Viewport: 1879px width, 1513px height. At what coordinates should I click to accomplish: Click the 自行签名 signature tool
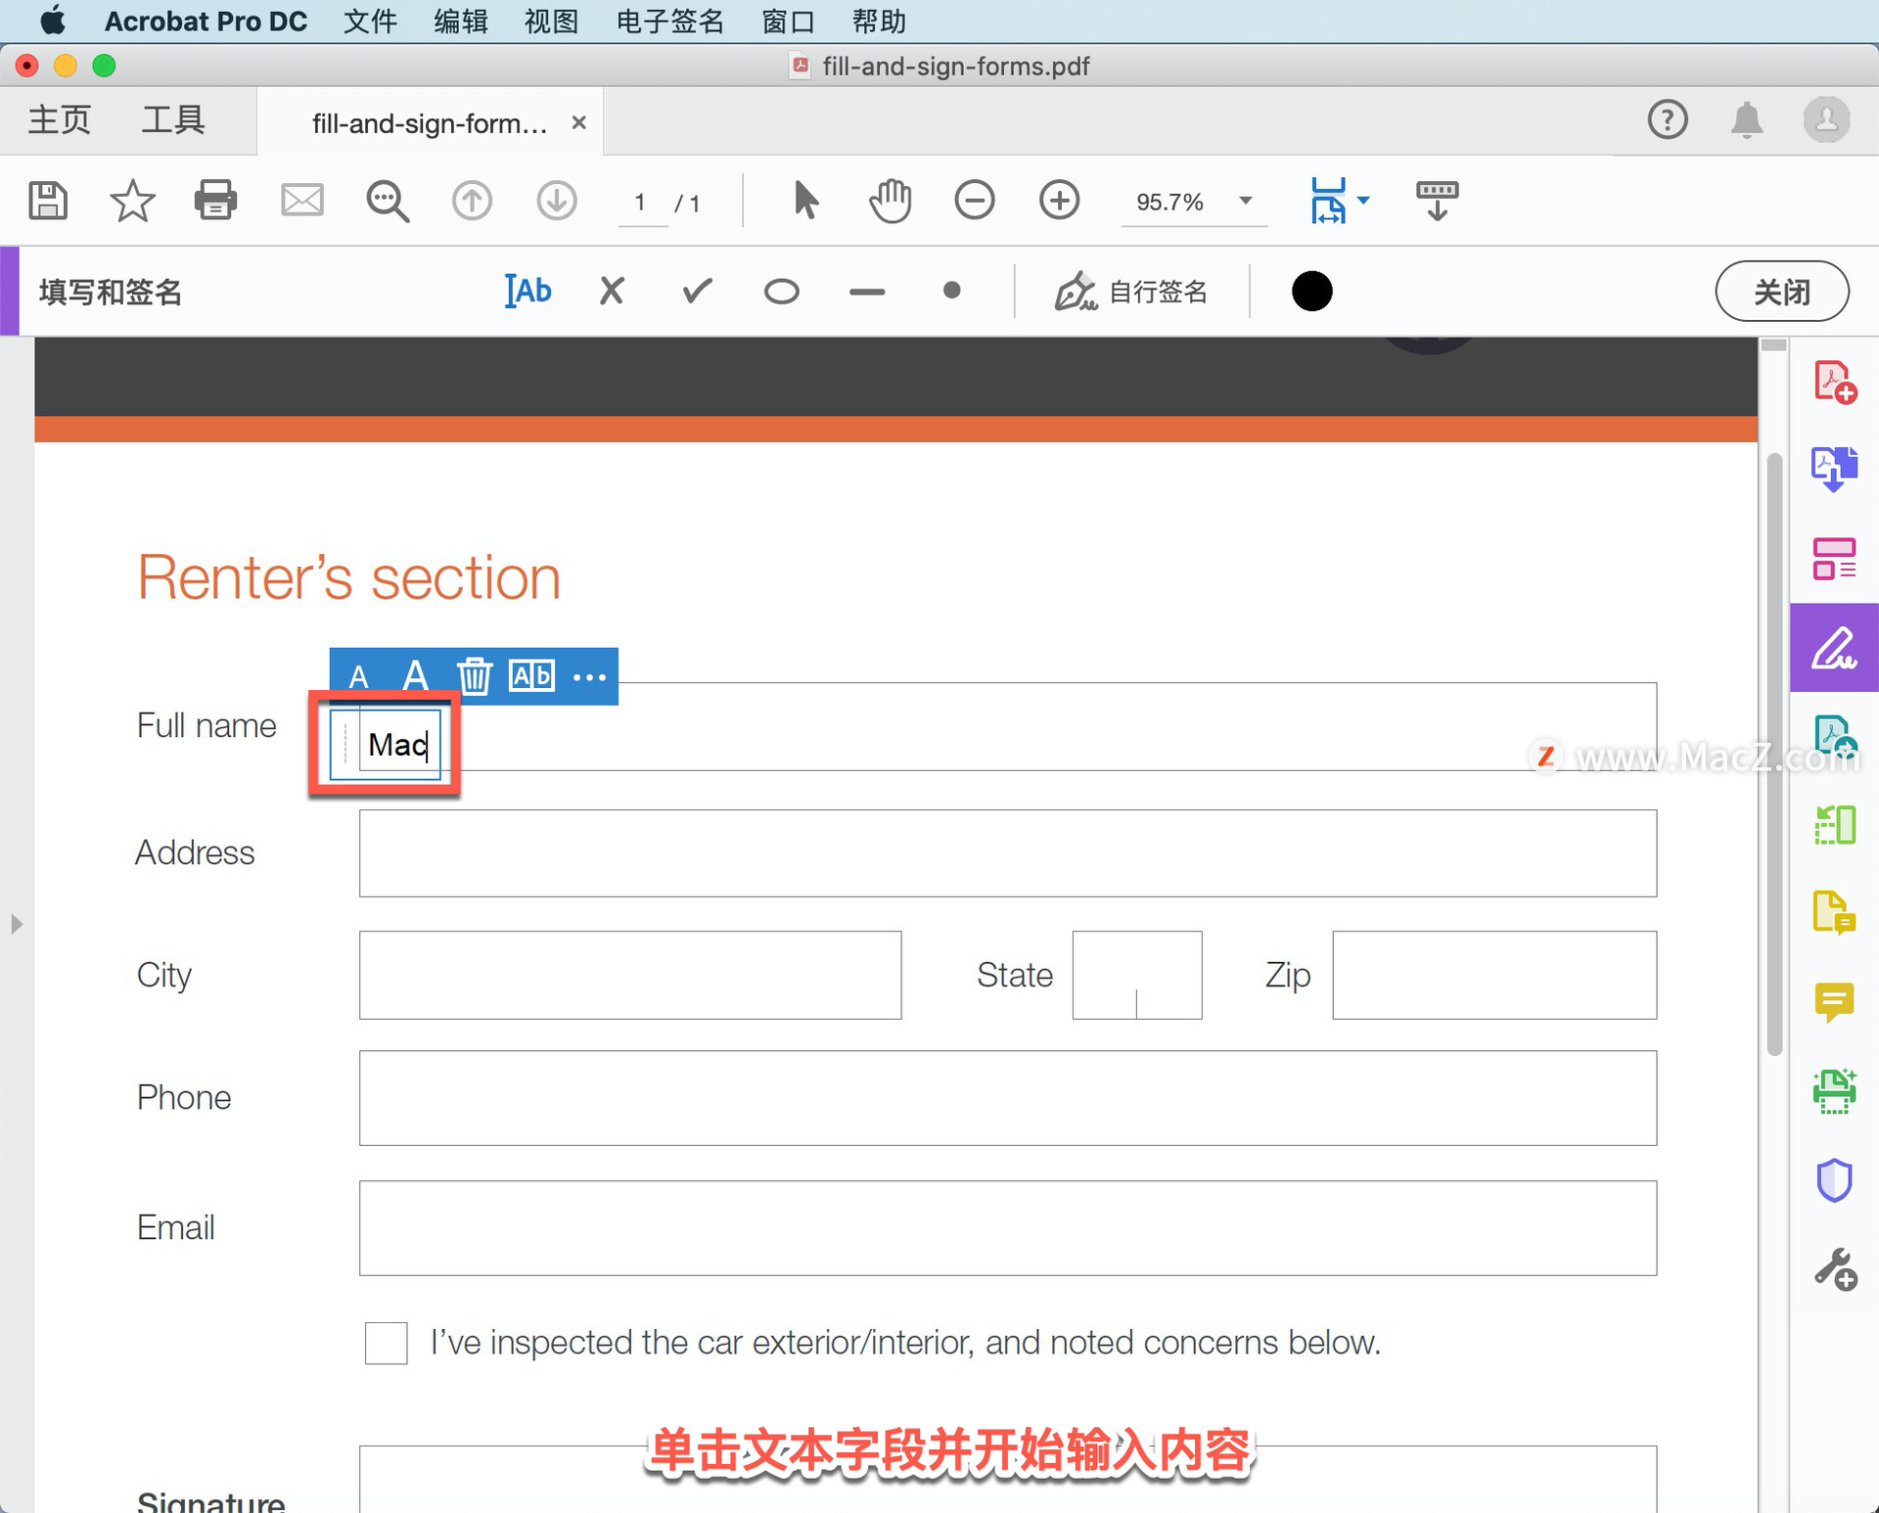1135,292
